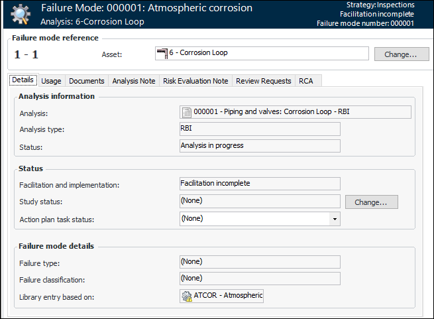Screen dimensions: 434x319
Task: Click the Facilitation and implementation field
Action: tap(260, 184)
